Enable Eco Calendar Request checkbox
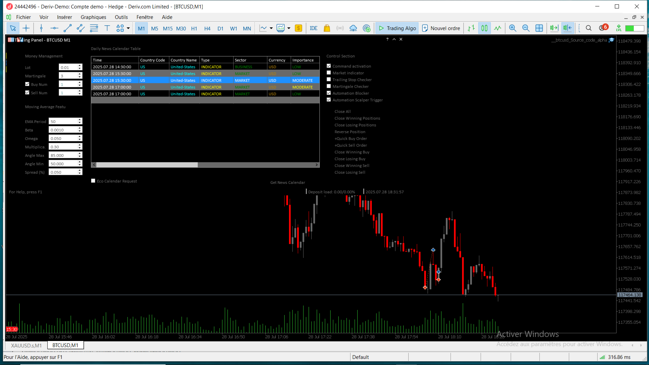 click(93, 181)
